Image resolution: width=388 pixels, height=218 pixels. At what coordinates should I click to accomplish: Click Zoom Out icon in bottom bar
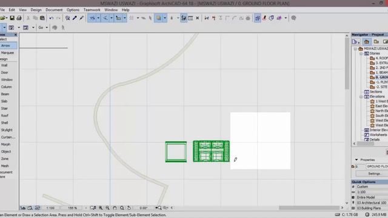108,208
